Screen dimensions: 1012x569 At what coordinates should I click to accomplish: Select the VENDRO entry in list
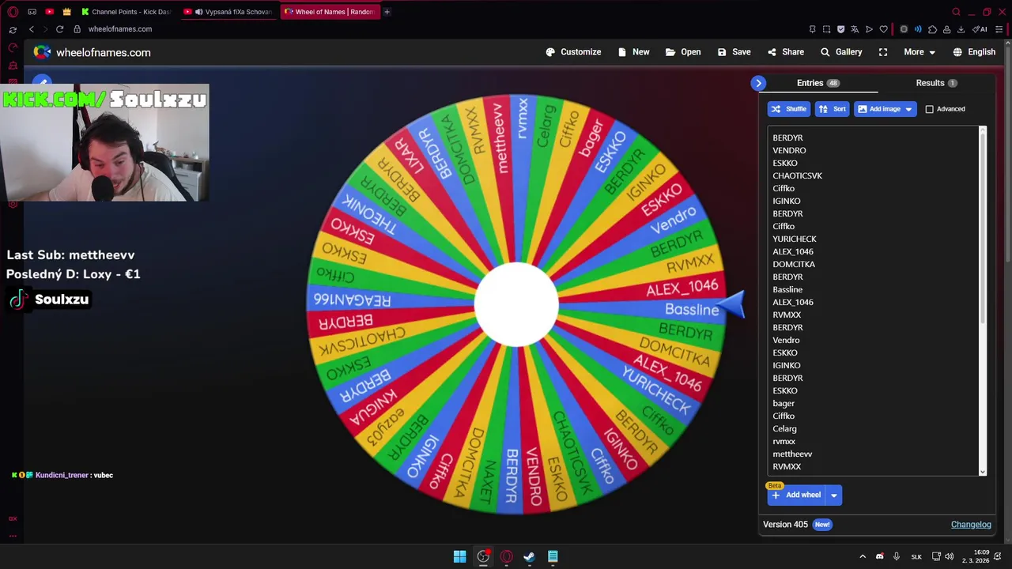pyautogui.click(x=789, y=150)
